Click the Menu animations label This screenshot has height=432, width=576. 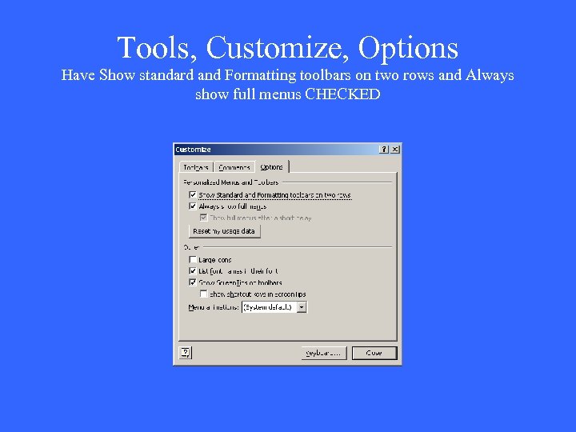(x=214, y=307)
